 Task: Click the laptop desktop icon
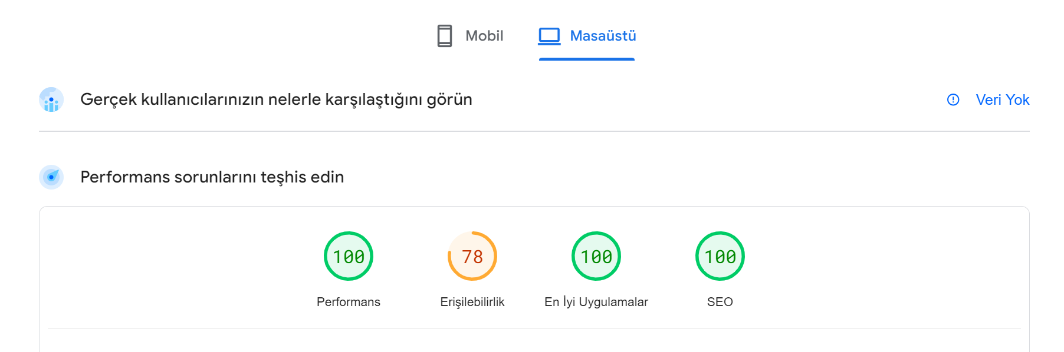pos(549,36)
